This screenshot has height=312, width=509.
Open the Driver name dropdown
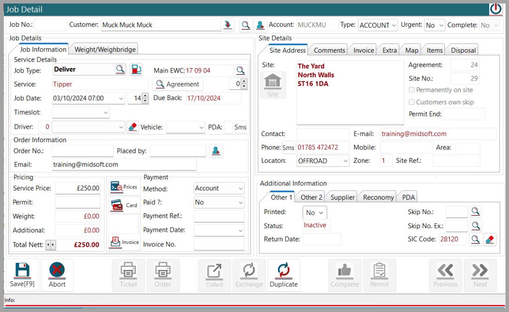coord(88,127)
